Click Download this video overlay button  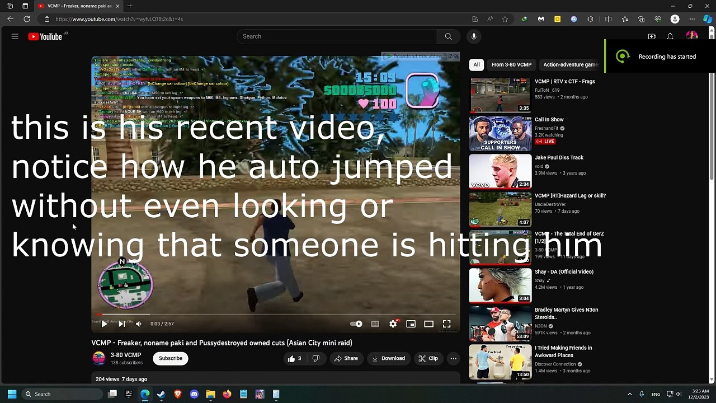click(x=415, y=57)
